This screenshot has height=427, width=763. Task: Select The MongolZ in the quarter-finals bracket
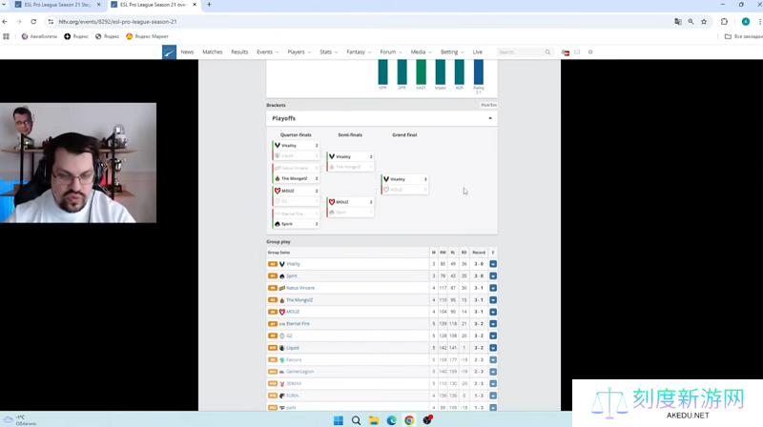pyautogui.click(x=296, y=178)
